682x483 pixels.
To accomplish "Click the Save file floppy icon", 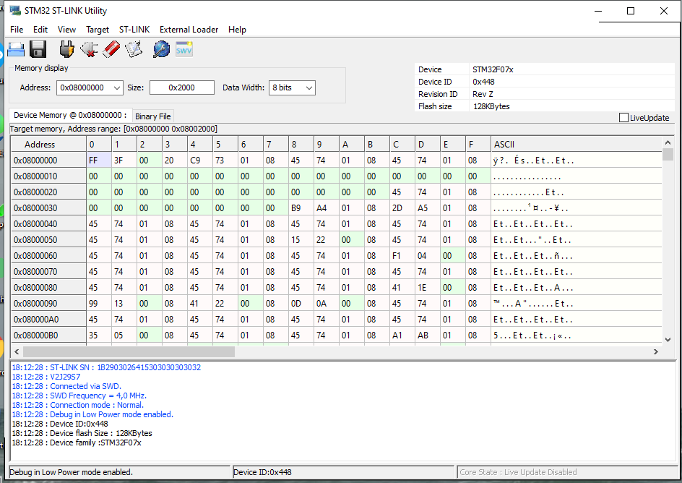I will (x=38, y=49).
